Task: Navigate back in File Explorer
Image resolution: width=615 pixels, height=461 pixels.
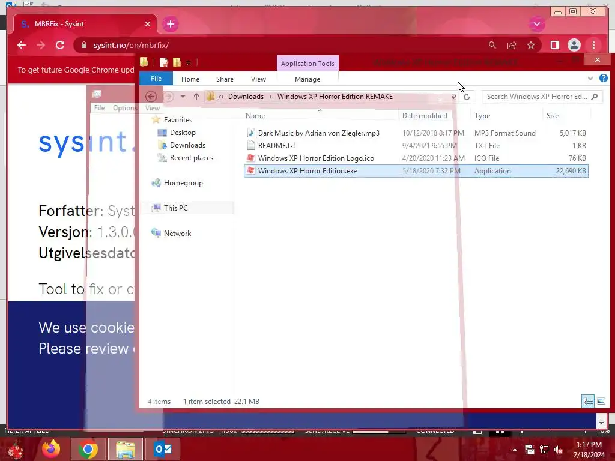Action: click(x=151, y=97)
